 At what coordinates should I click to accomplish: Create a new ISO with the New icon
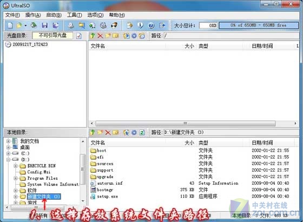pos(10,25)
